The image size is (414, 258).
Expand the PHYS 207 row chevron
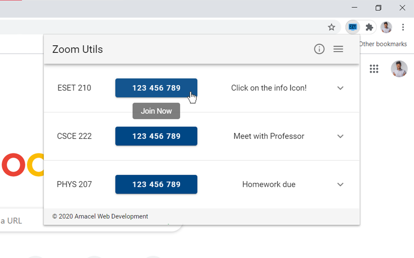tap(340, 184)
